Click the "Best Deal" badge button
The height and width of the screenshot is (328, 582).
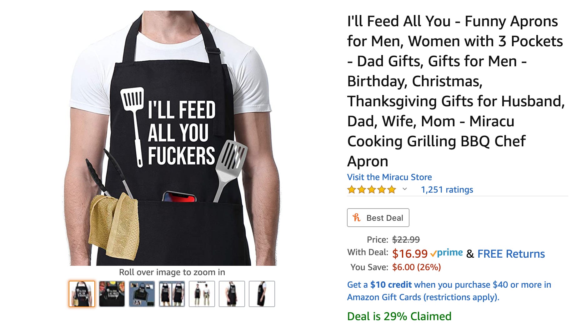[378, 218]
